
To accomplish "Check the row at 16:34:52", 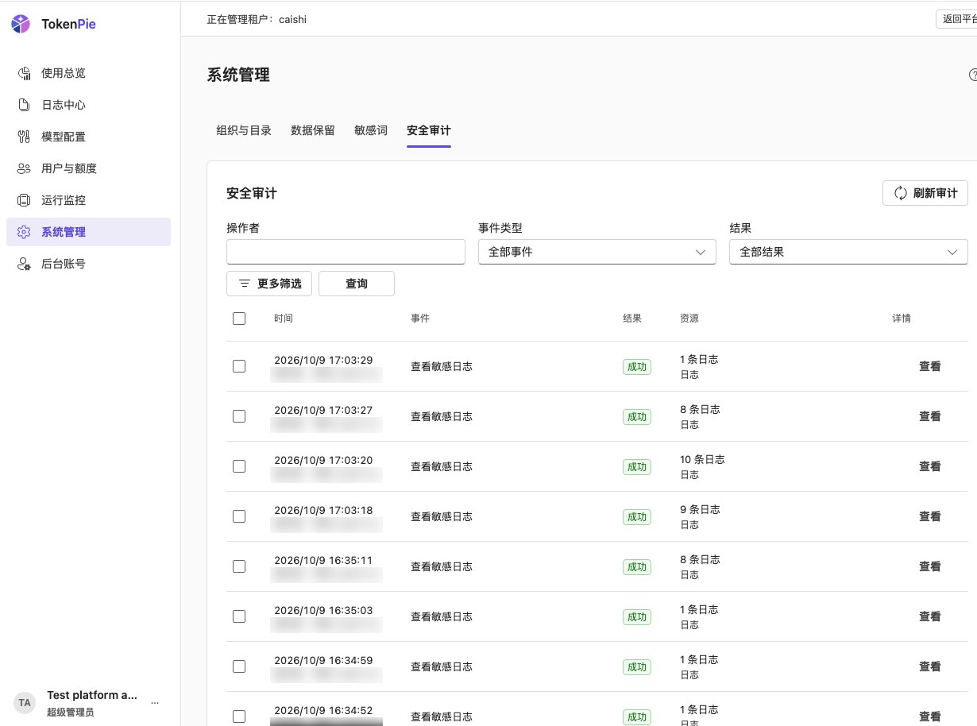I will pyautogui.click(x=239, y=716).
